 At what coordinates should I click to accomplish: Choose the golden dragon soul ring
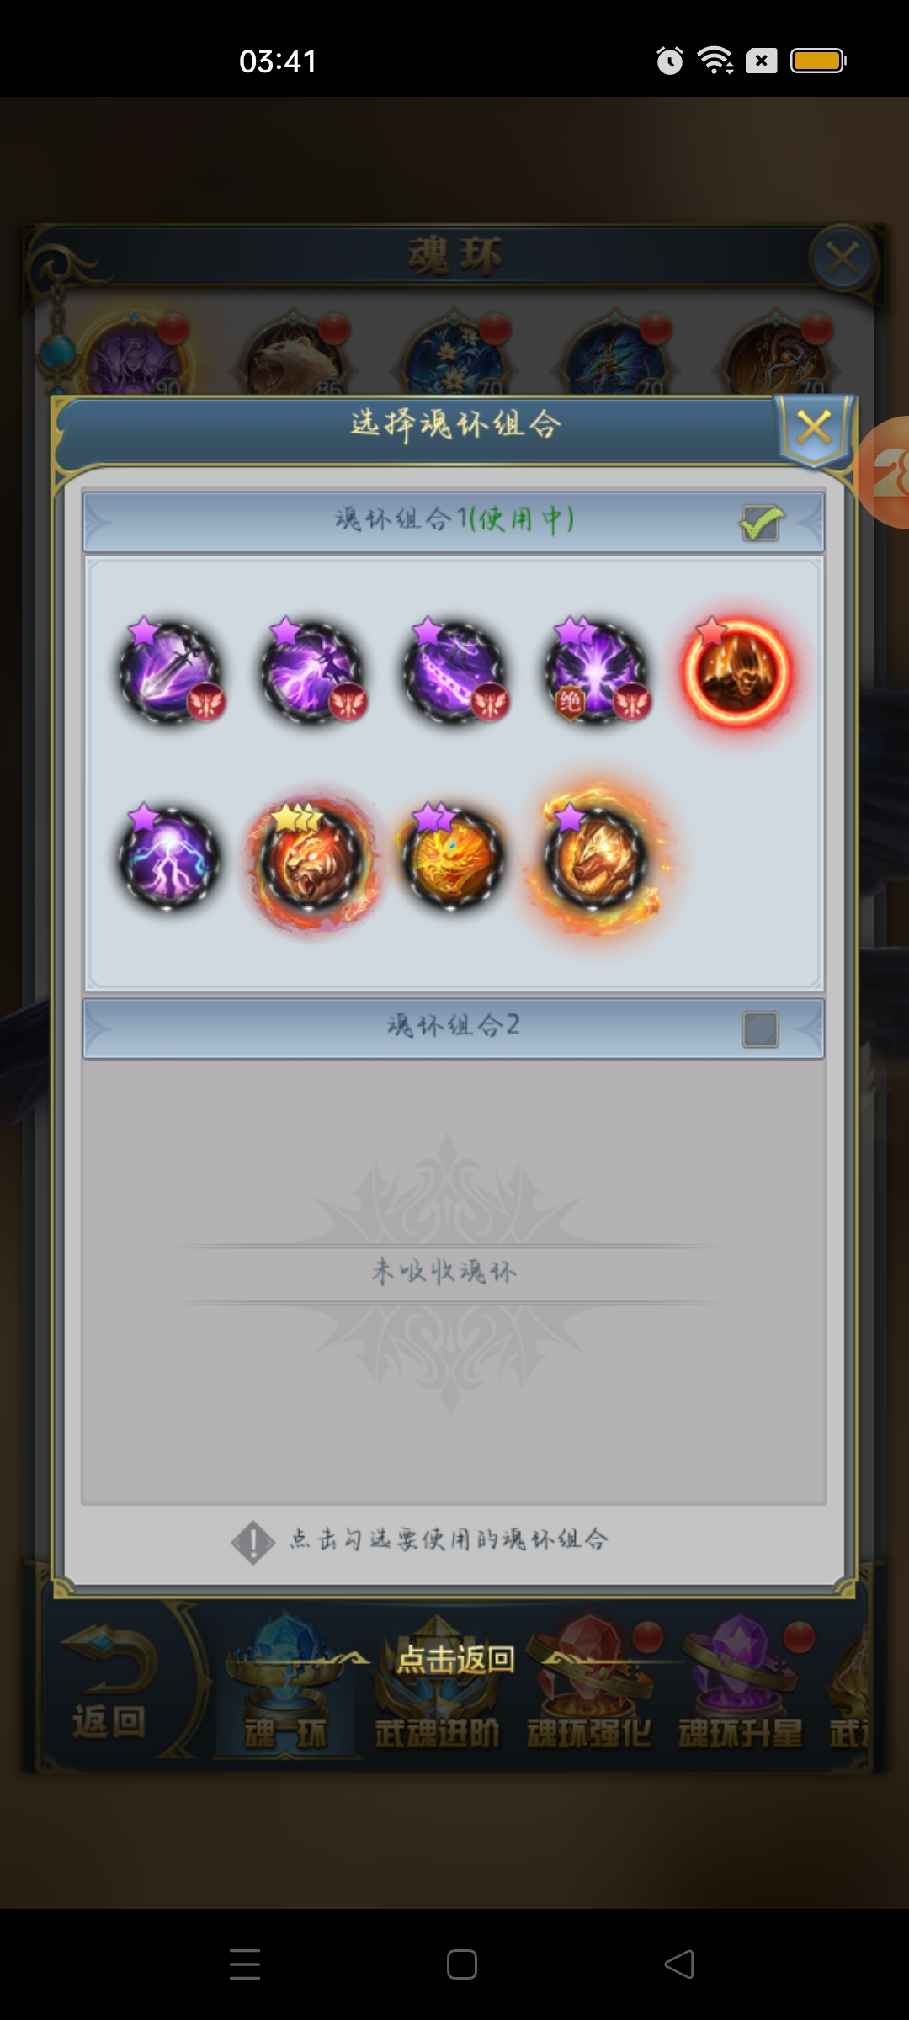coord(454,858)
